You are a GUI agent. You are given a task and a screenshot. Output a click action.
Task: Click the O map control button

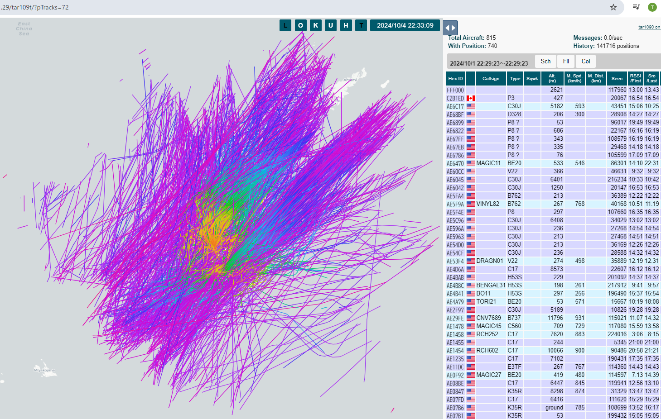pos(300,25)
